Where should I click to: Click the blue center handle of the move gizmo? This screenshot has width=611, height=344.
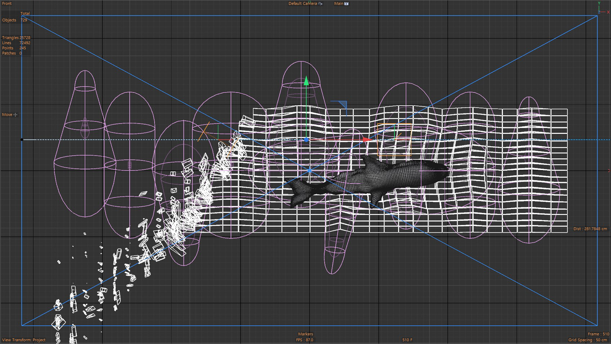tap(306, 140)
